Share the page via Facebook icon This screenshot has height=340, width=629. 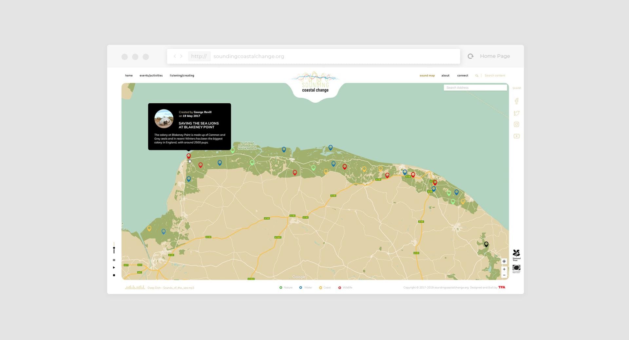(x=516, y=101)
